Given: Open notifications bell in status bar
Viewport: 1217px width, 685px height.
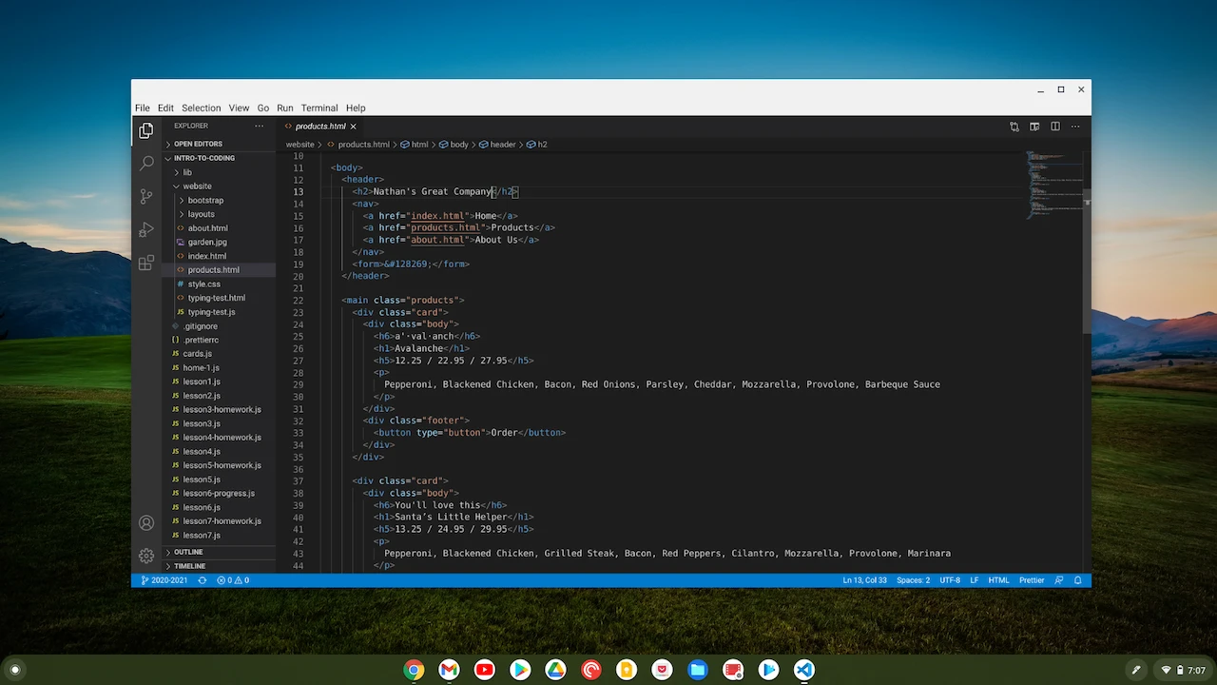Looking at the screenshot, I should 1078,580.
